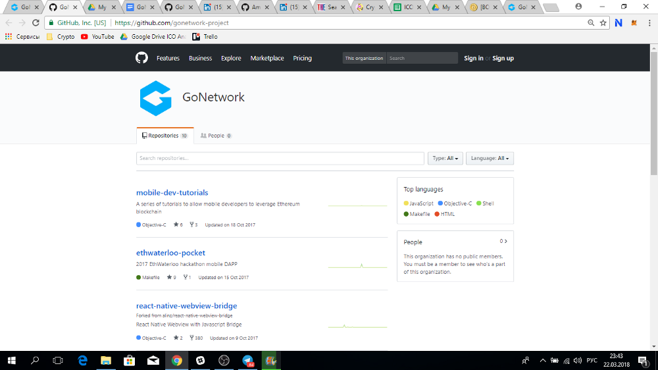Open File Explorer from taskbar

click(106, 360)
